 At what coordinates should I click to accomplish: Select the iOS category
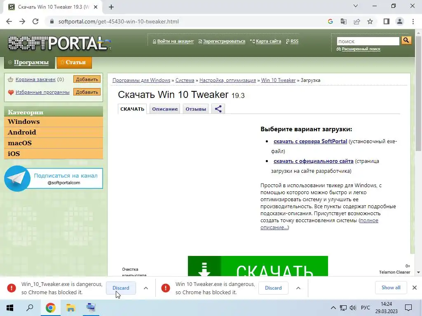pyautogui.click(x=54, y=154)
